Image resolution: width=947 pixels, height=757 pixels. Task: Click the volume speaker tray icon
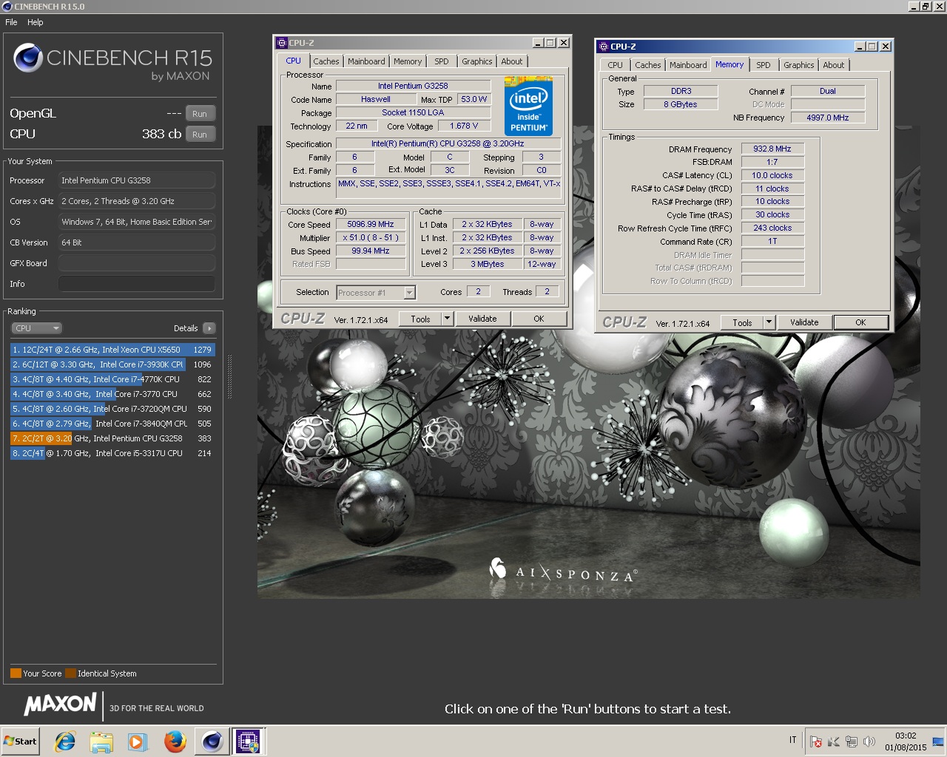869,741
